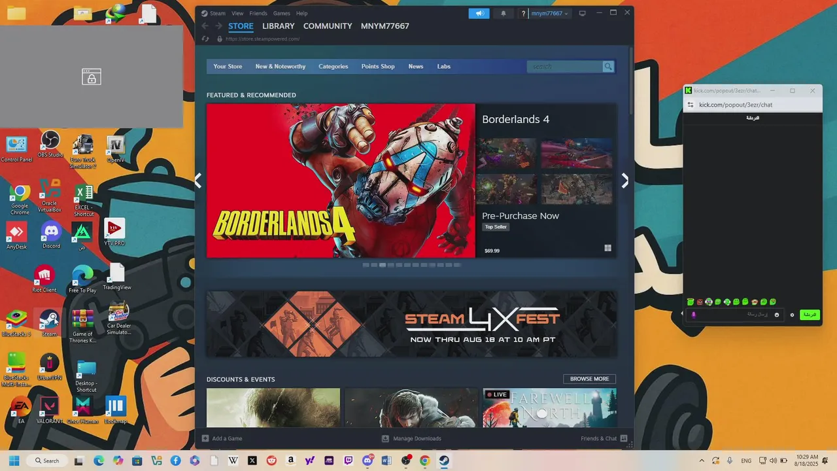Click the Top Seller tag
The height and width of the screenshot is (471, 837).
click(496, 227)
